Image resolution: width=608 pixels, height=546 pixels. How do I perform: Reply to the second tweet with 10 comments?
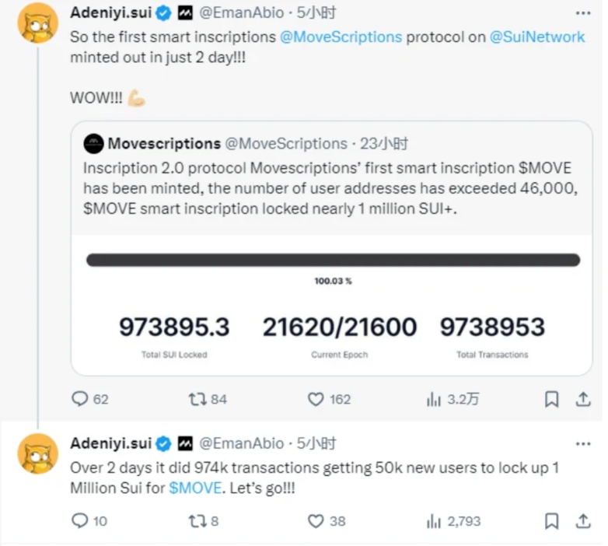[x=89, y=521]
